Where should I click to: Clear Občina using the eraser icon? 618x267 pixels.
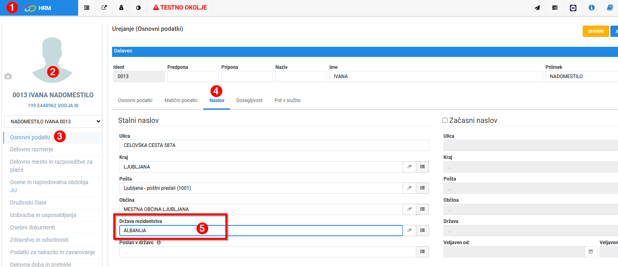click(x=409, y=209)
